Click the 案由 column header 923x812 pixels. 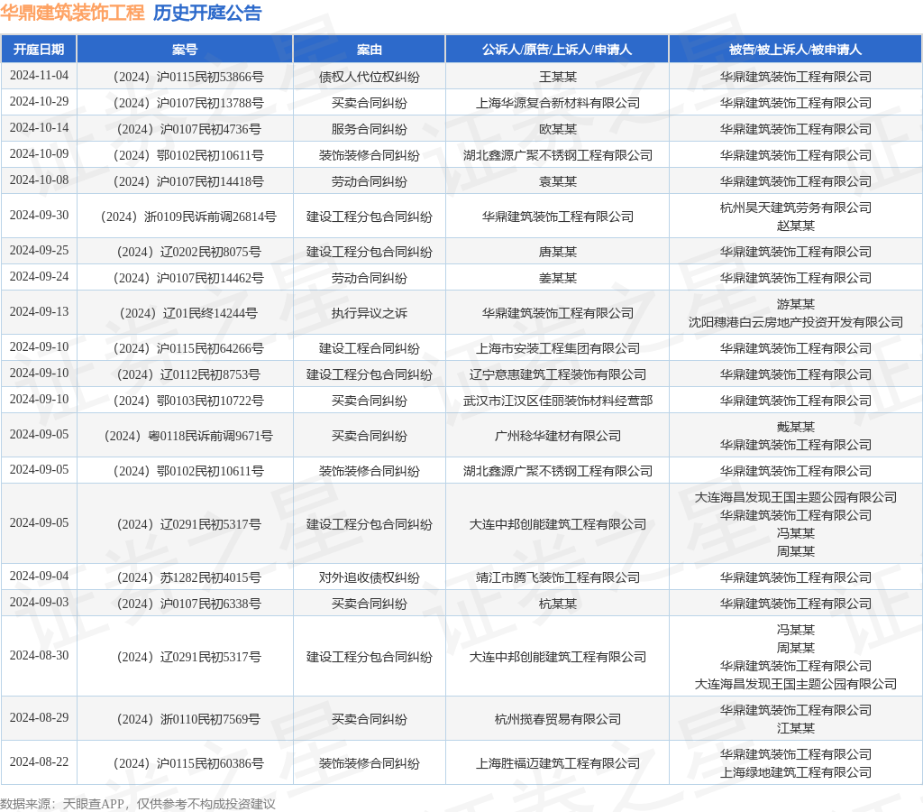tap(369, 50)
